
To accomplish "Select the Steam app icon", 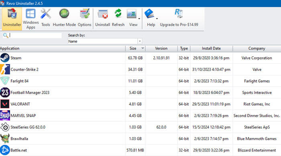I will [5, 58].
